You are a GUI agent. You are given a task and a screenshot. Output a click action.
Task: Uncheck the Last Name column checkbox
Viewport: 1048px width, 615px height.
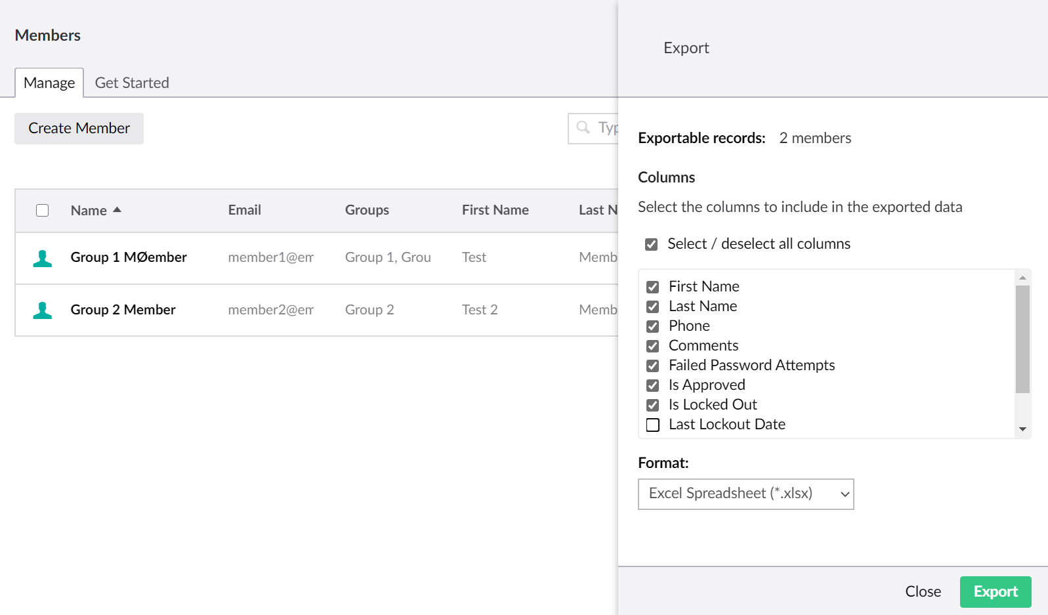(x=652, y=307)
